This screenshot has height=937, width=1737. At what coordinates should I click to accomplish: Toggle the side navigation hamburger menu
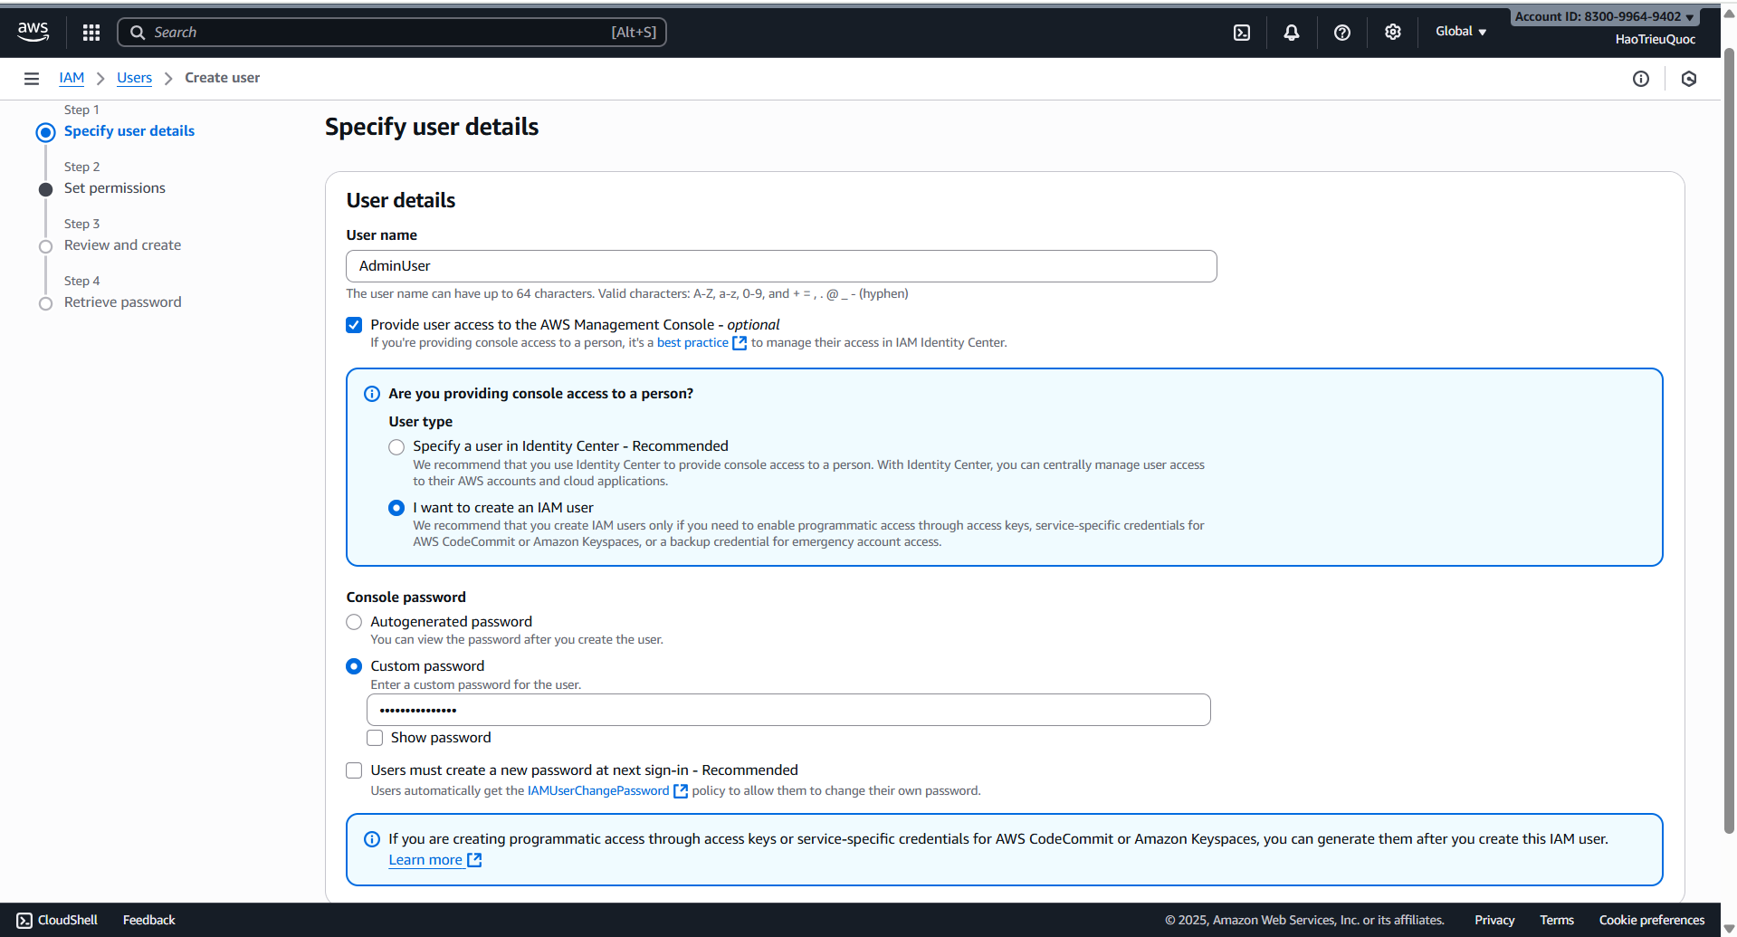coord(32,79)
